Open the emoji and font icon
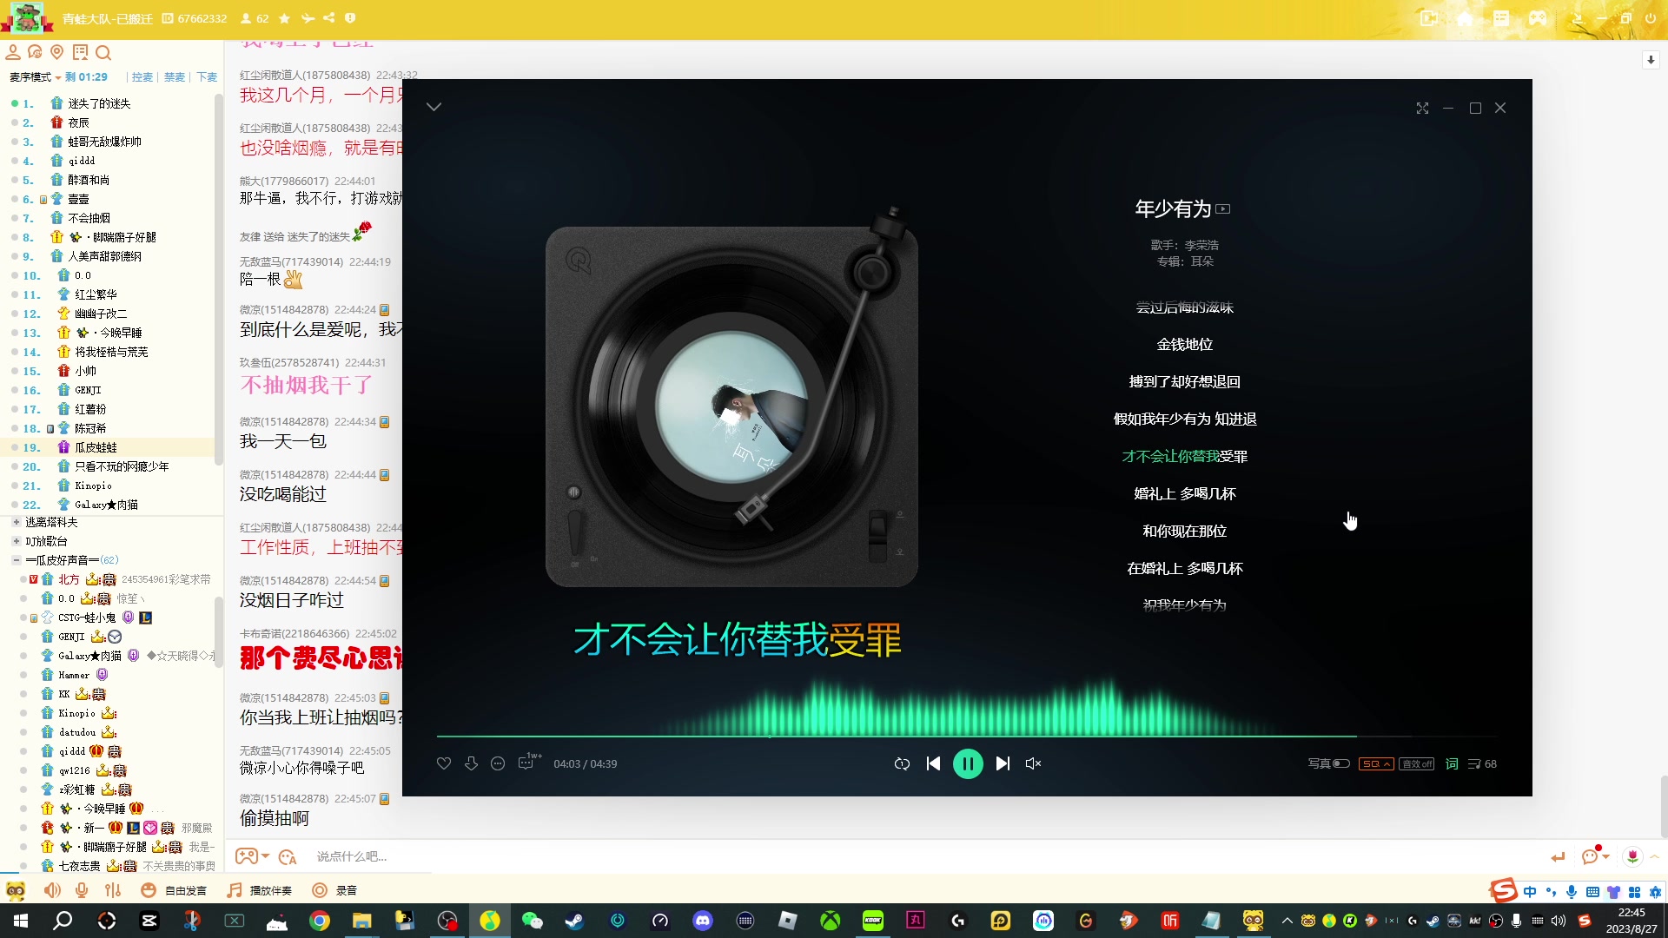 point(288,856)
